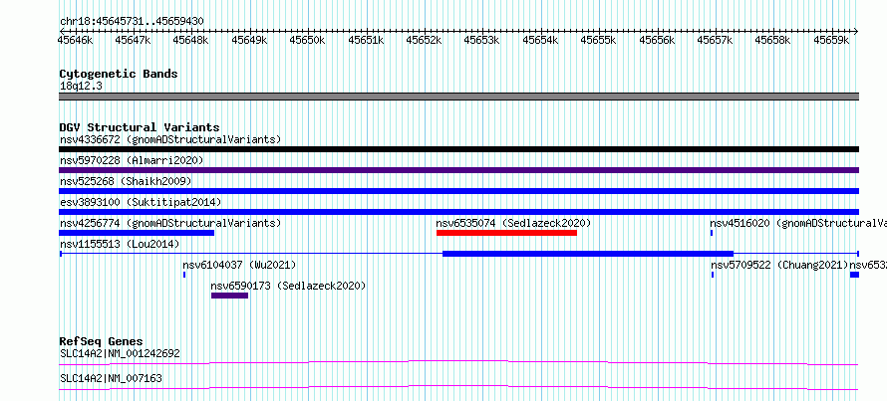Click the 45653k ruler tick label

481,40
